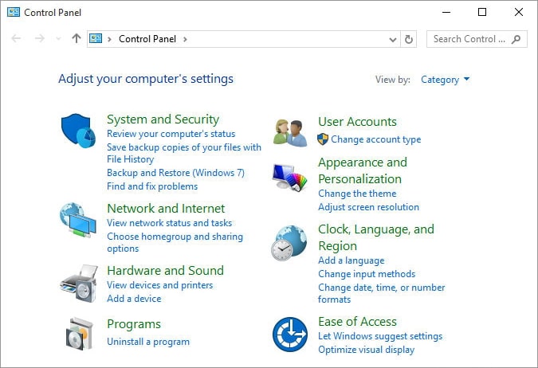Click in the Search Control Panel box
Screen dimensions: 538x368
point(469,39)
